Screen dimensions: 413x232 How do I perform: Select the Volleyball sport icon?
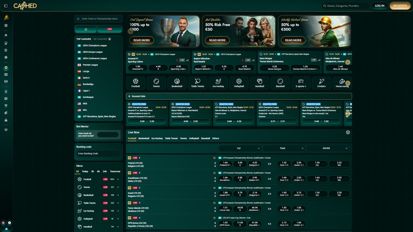point(239,82)
